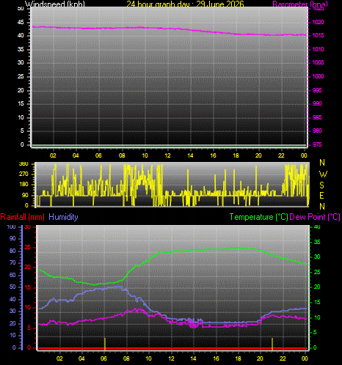Select the 'Temperature (°C)' legend label
The width and height of the screenshot is (342, 365).
tap(258, 217)
